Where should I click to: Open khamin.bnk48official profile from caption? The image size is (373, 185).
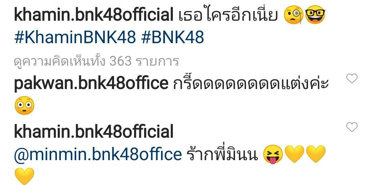click(x=93, y=15)
